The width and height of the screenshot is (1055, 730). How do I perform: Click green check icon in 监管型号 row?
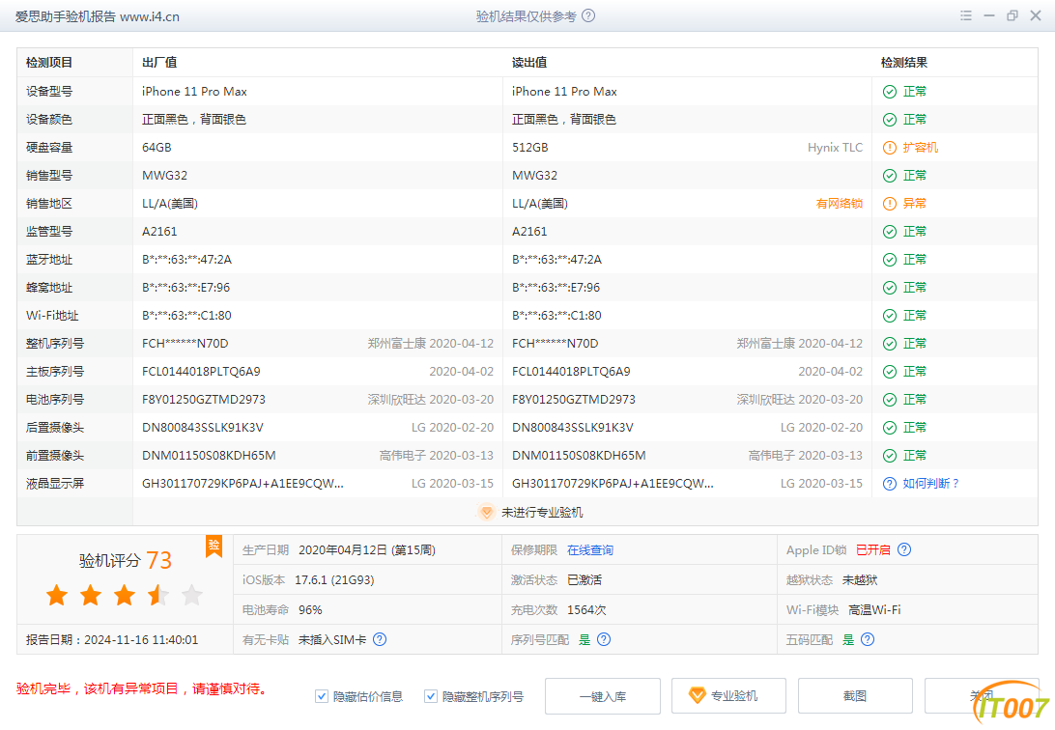tap(890, 232)
